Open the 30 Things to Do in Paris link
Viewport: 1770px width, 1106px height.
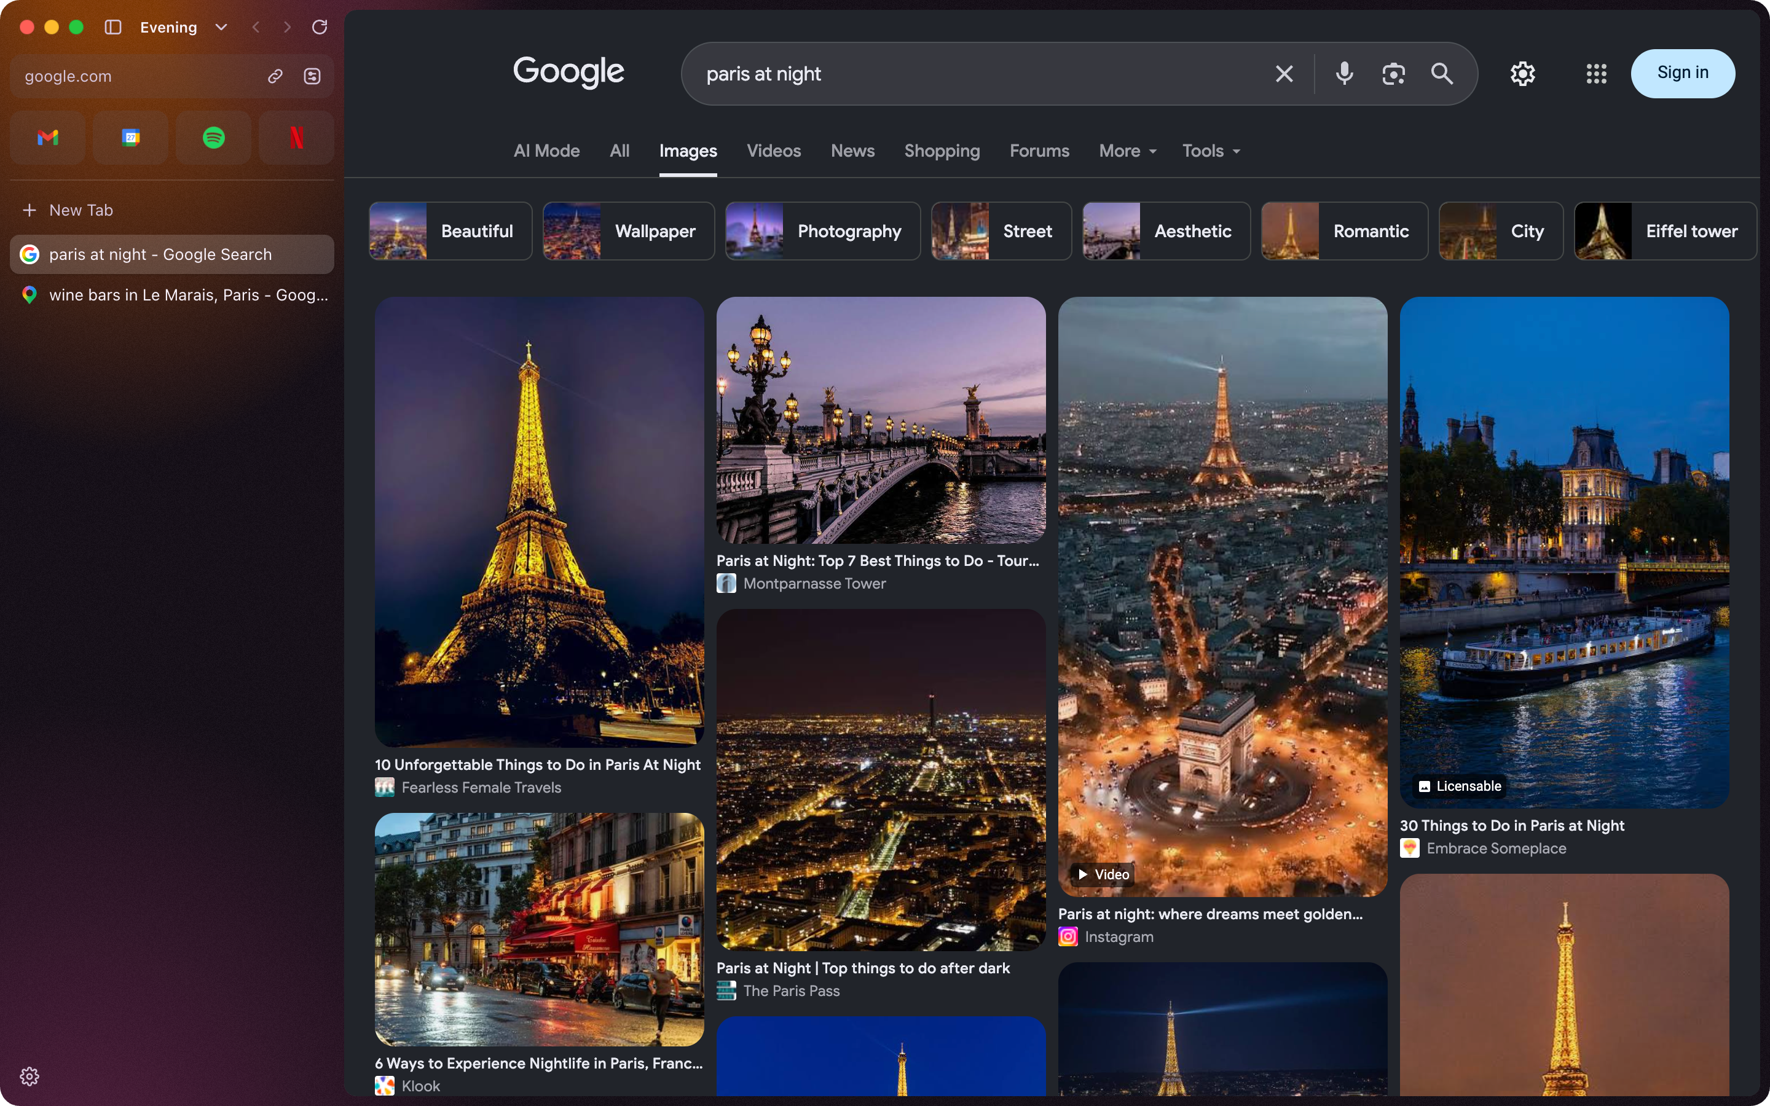tap(1512, 825)
